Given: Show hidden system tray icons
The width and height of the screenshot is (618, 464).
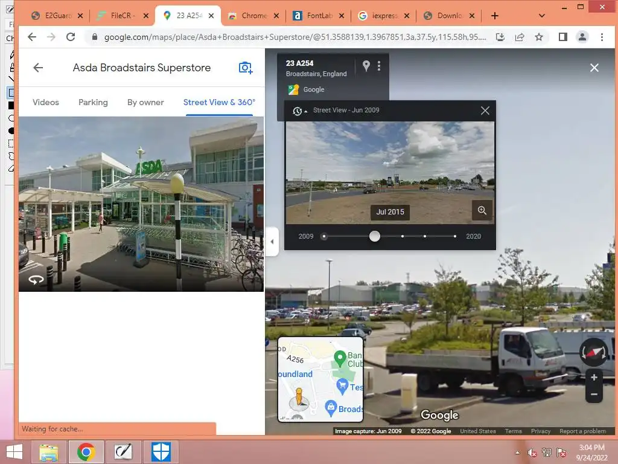Looking at the screenshot, I should [x=517, y=453].
